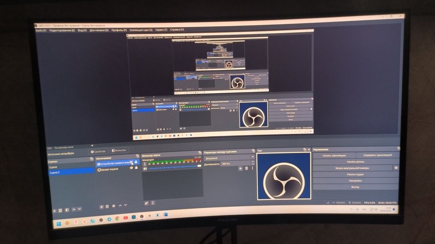Open source properties gear in the Источники dock
This screenshot has width=435, height=244.
pyautogui.click(x=114, y=206)
